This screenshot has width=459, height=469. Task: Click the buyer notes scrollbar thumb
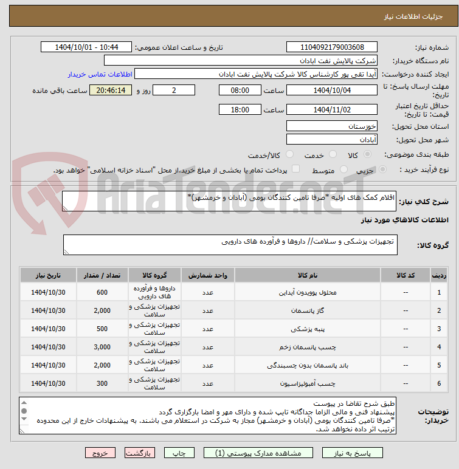click(x=24, y=411)
